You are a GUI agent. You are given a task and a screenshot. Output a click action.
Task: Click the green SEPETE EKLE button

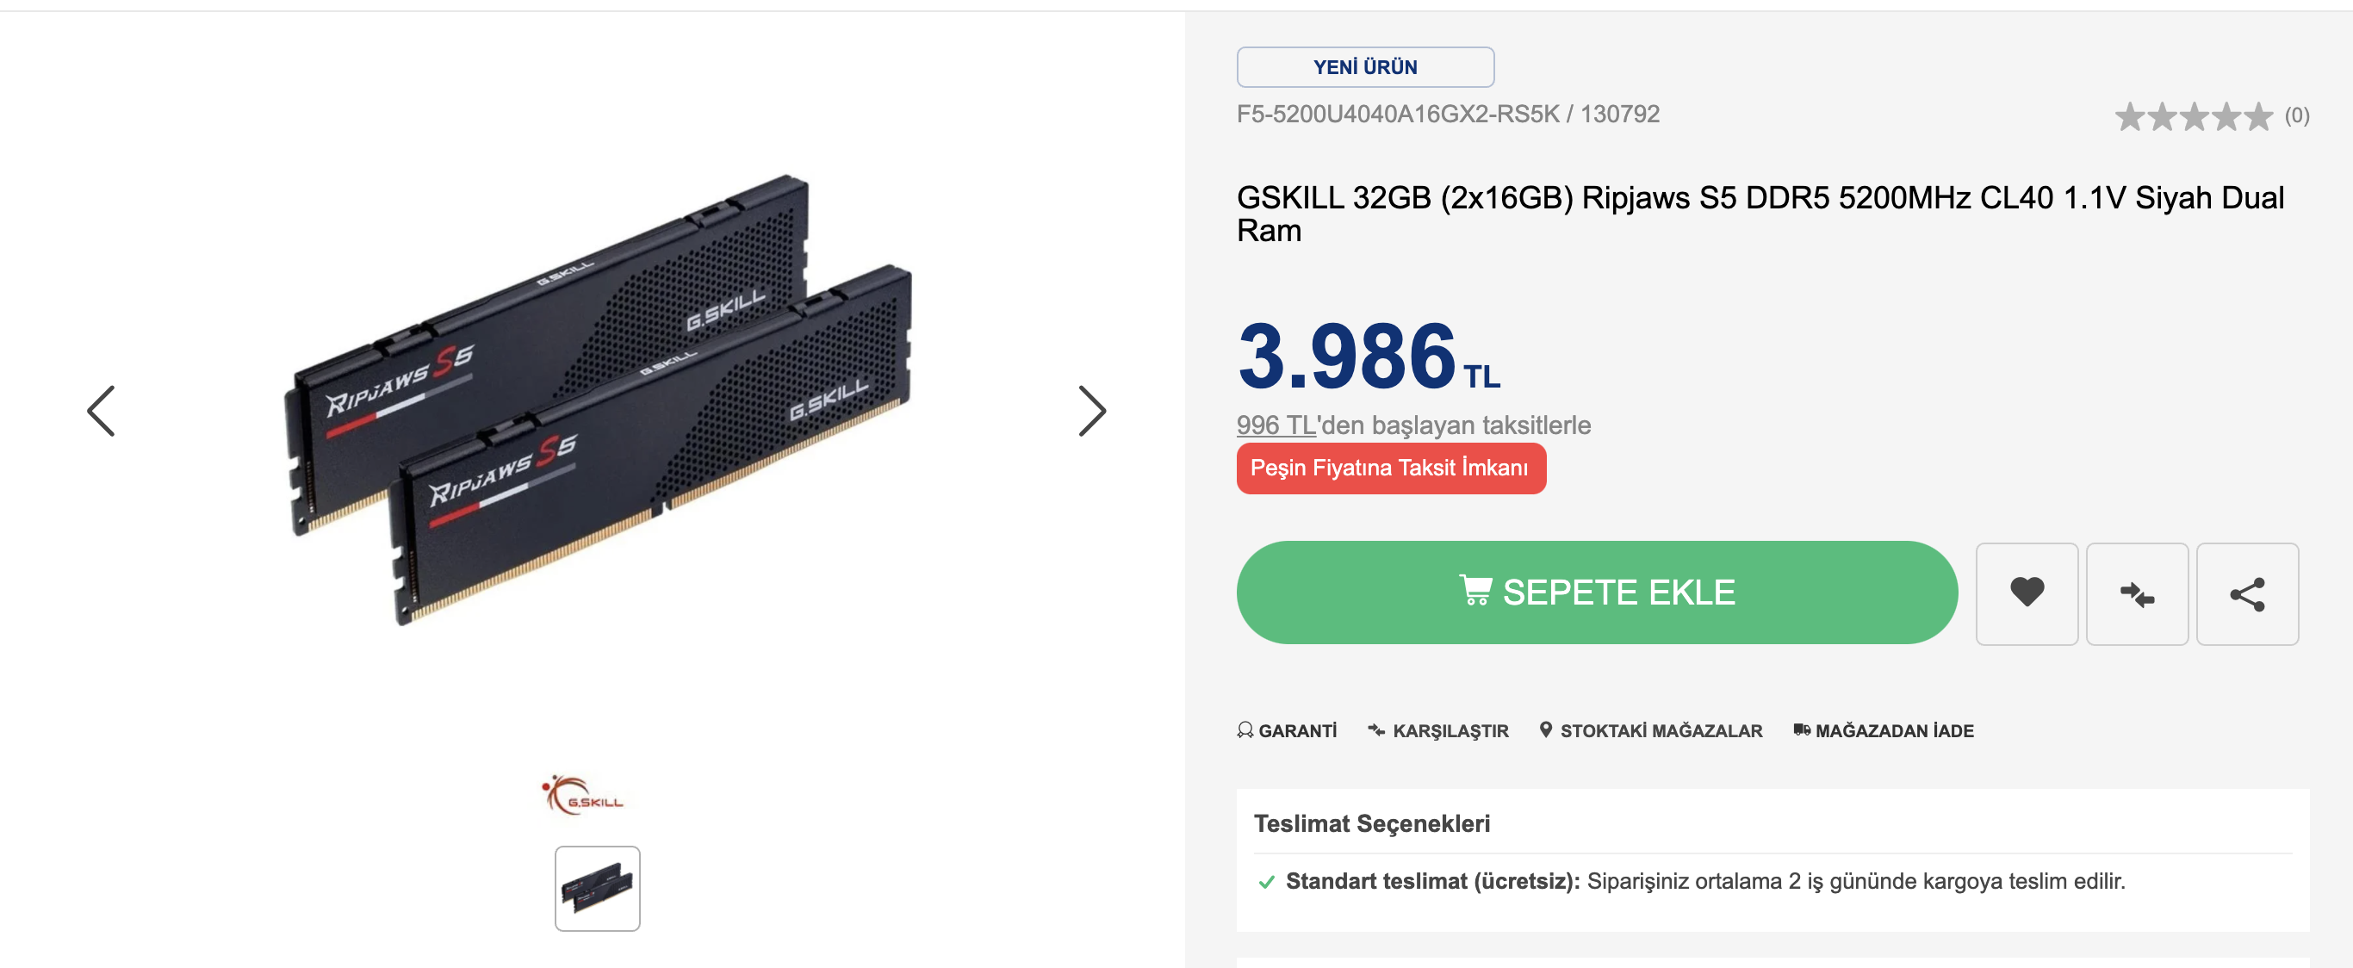pyautogui.click(x=1597, y=592)
